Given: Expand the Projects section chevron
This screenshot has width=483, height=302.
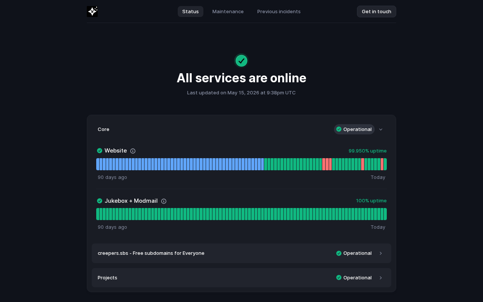Looking at the screenshot, I should [x=381, y=278].
